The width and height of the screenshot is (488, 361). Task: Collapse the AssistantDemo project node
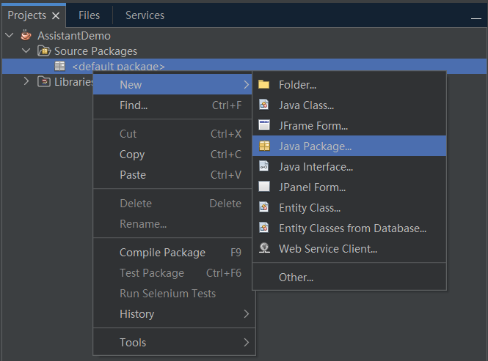pos(10,35)
